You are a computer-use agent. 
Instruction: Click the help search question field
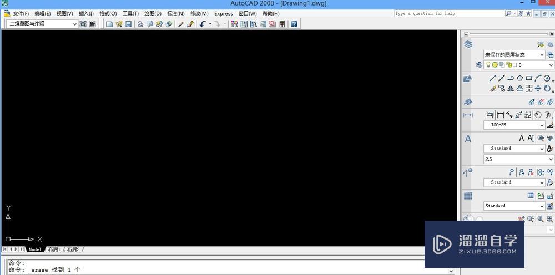(x=449, y=13)
